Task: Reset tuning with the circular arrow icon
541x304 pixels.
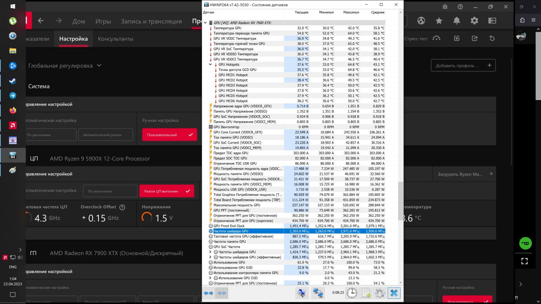Action: tap(492, 38)
